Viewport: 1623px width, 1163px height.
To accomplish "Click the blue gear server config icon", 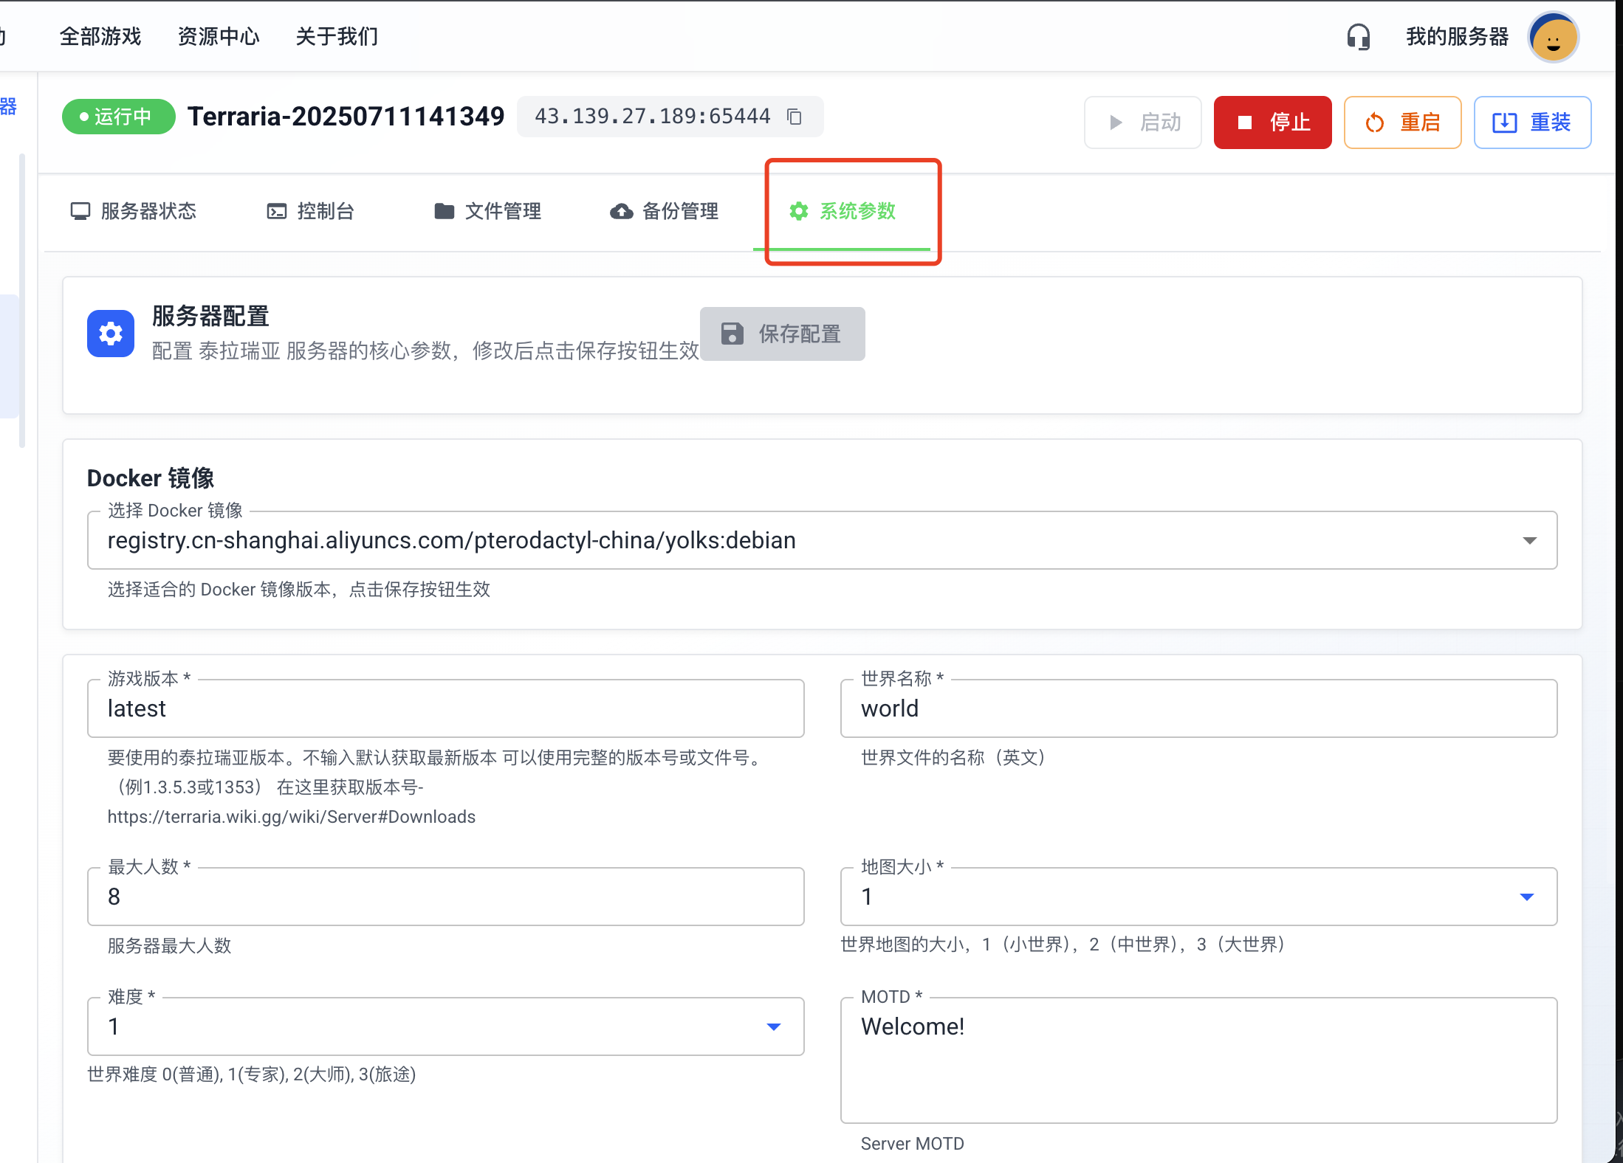I will click(x=111, y=334).
